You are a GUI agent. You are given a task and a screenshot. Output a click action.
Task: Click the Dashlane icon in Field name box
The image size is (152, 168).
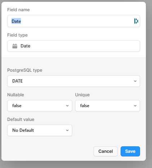coord(136,21)
